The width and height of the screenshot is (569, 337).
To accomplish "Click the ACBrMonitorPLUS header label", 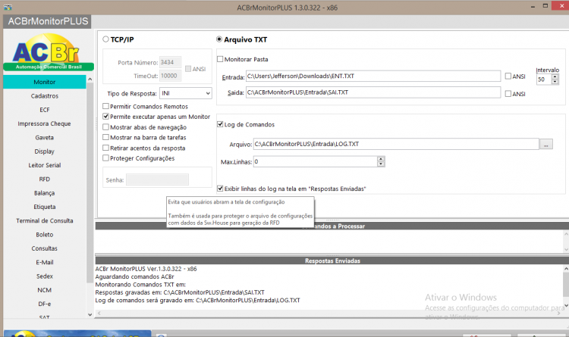I will [x=48, y=21].
